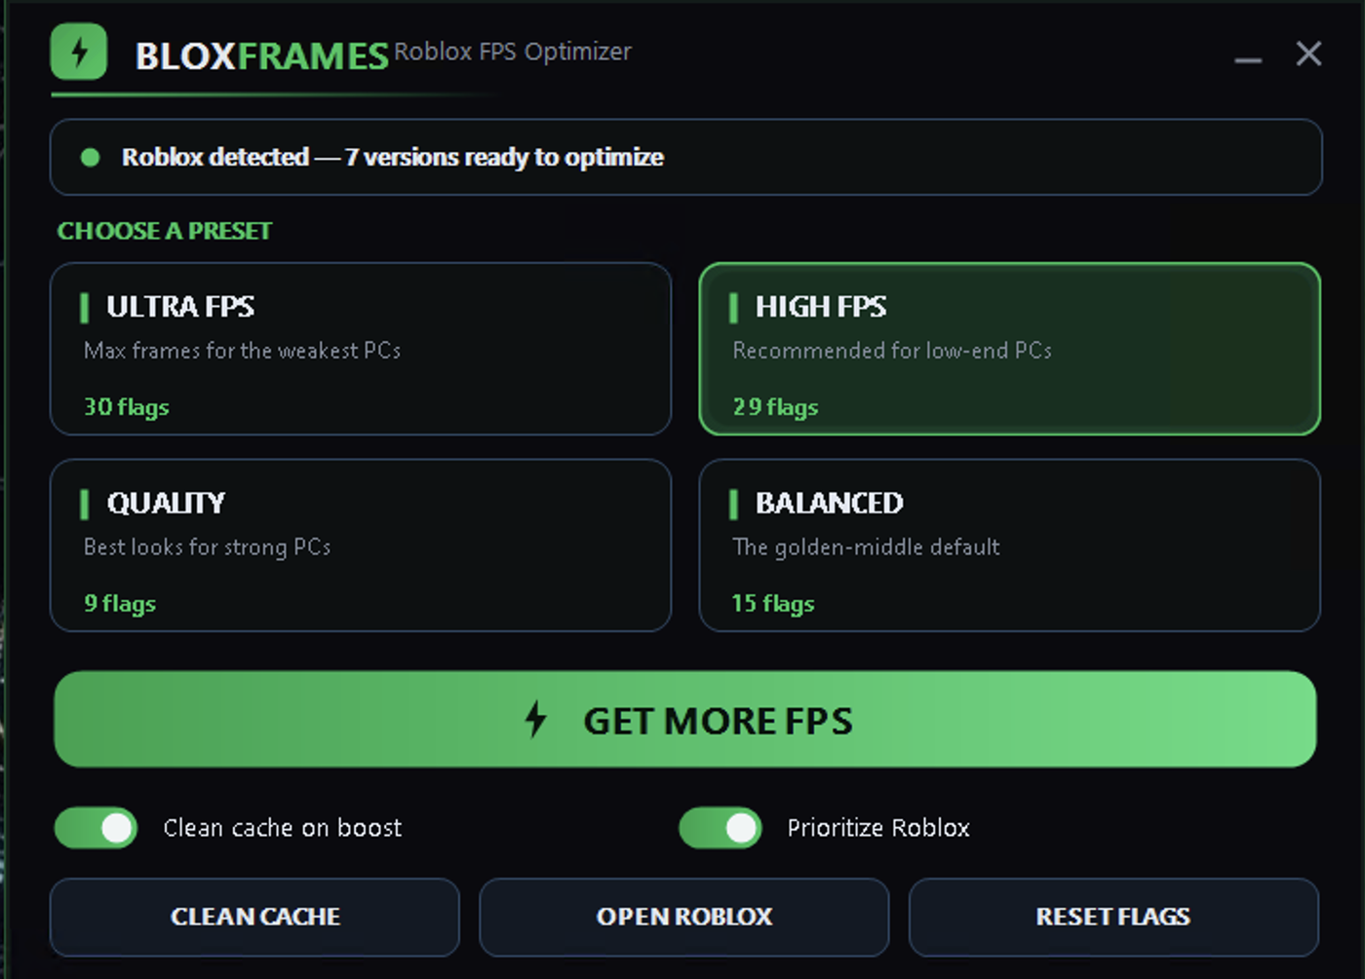Screen dimensions: 1365x979
Task: Select the HIGH FPS preset card
Action: tap(1009, 349)
